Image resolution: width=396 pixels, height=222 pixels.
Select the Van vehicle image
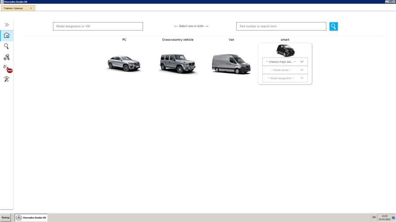[231, 64]
